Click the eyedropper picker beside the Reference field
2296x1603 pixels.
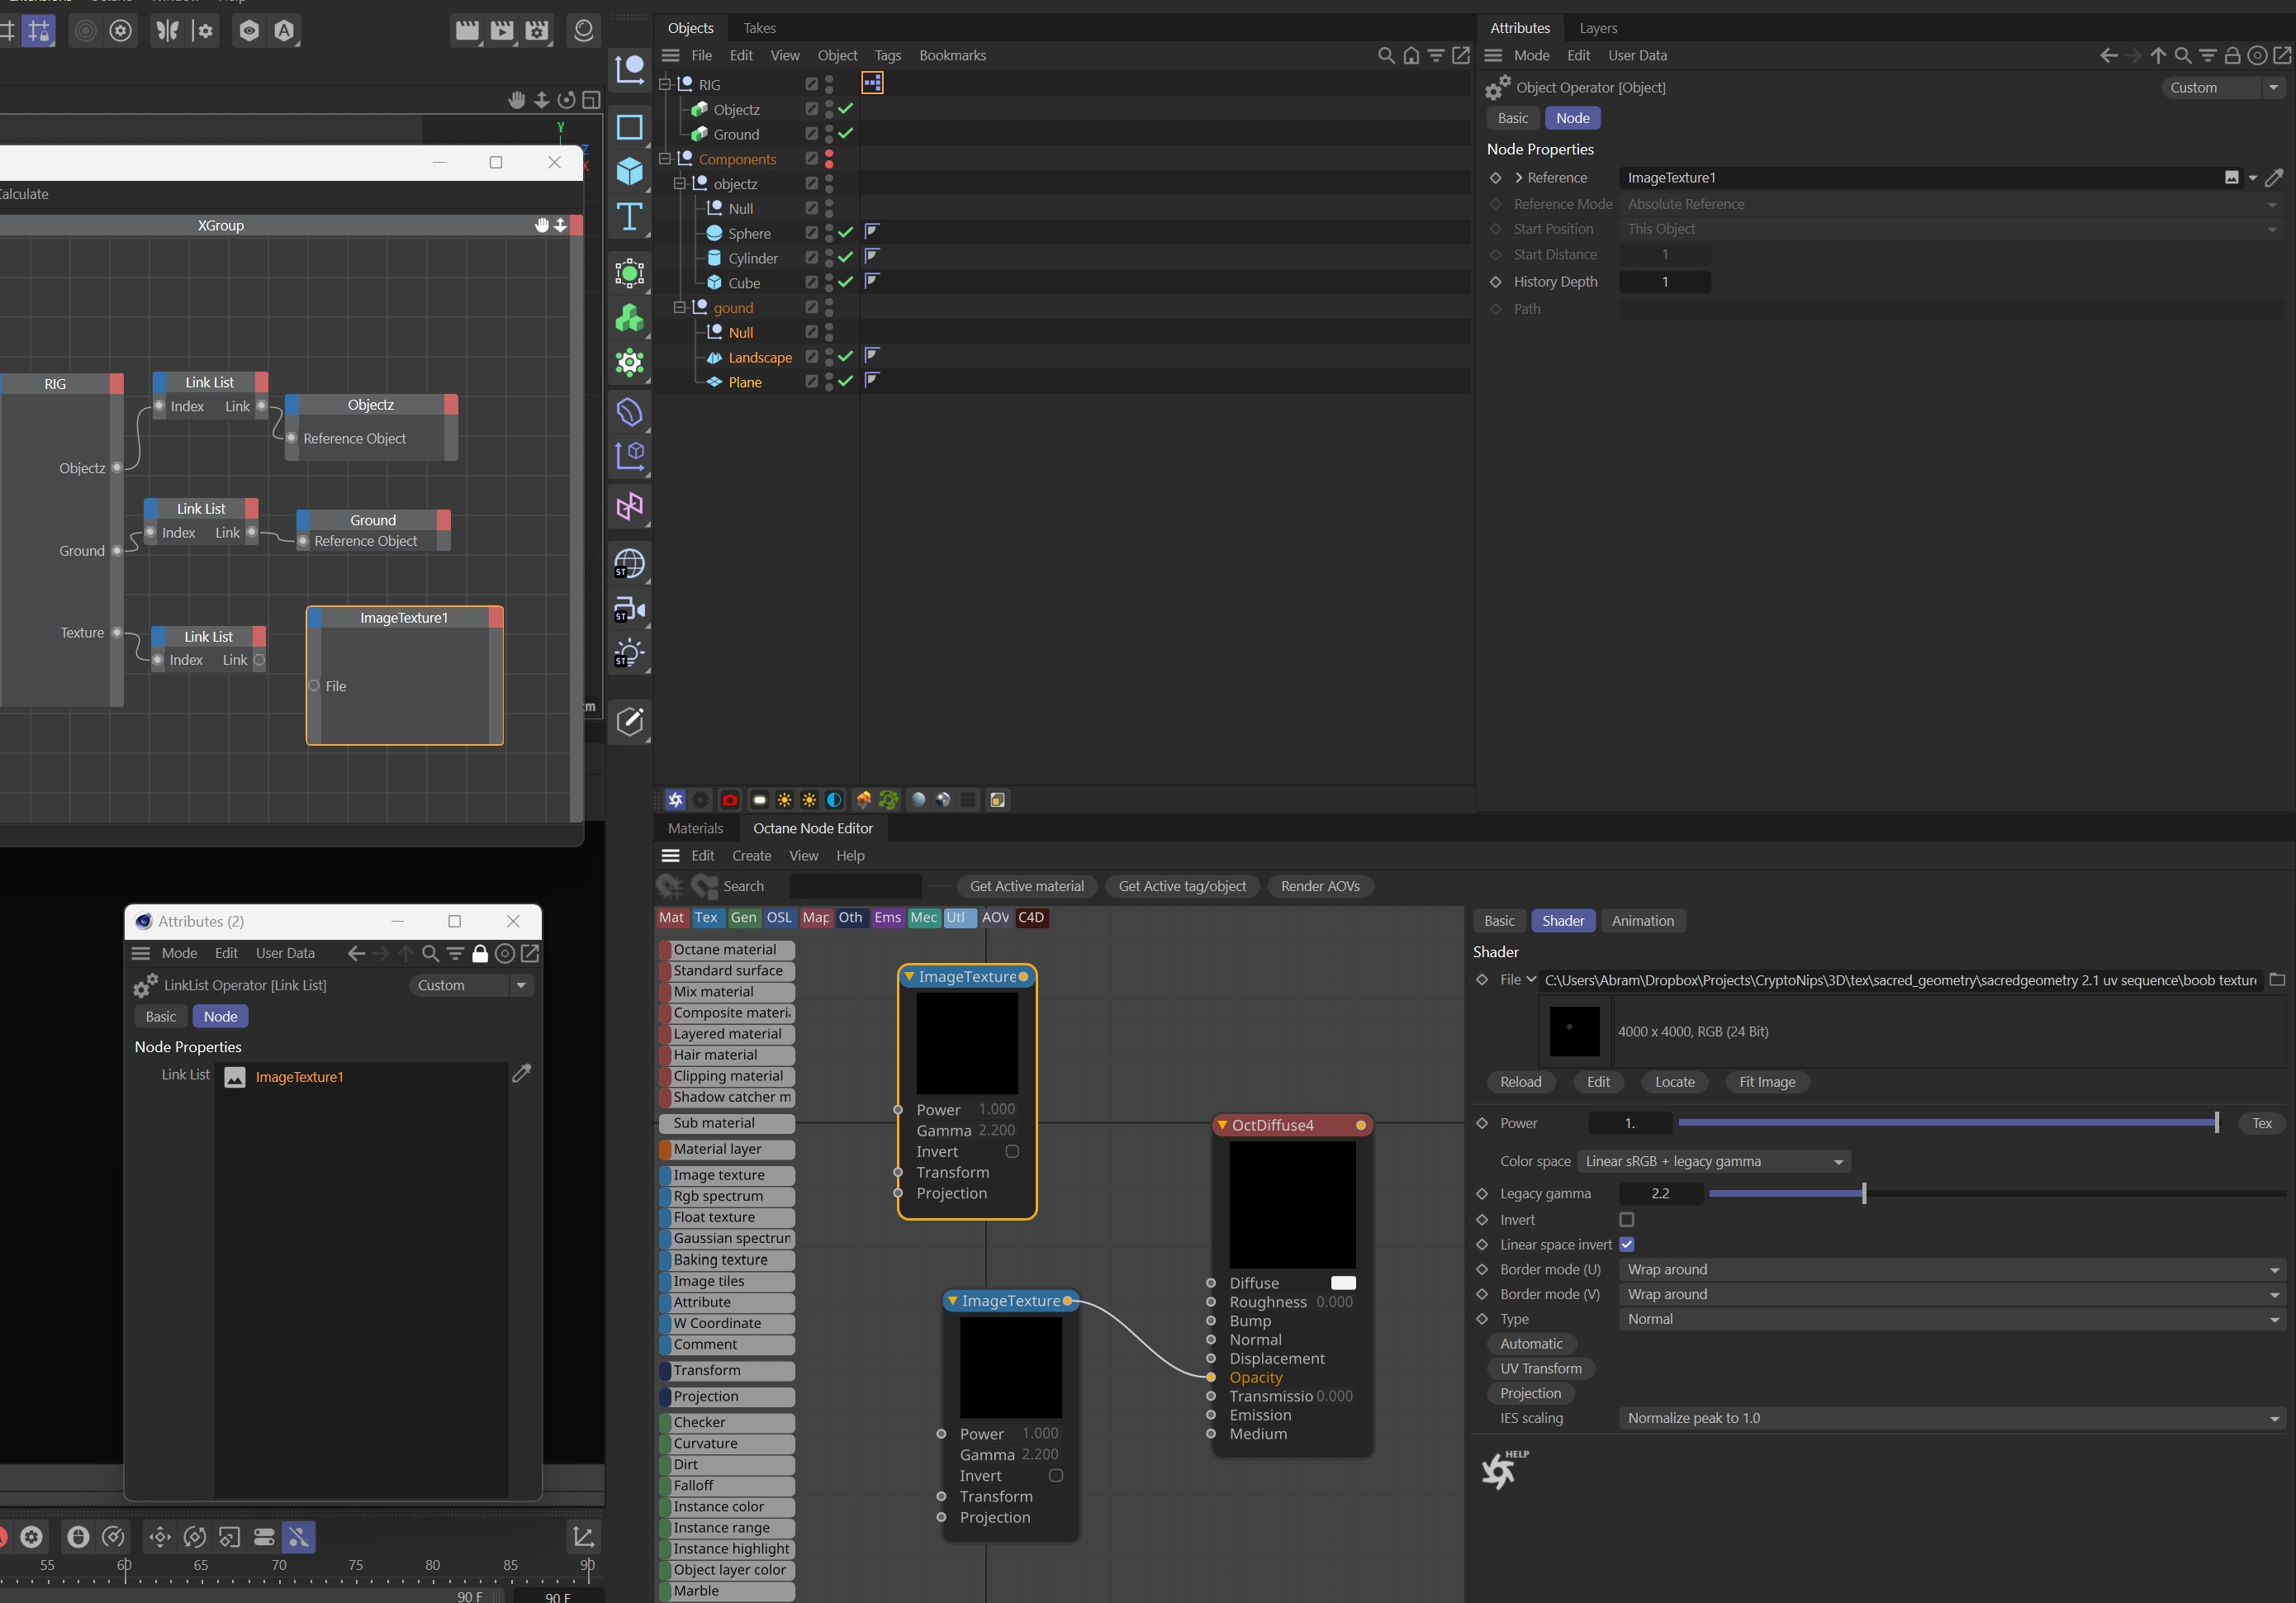pyautogui.click(x=2274, y=178)
